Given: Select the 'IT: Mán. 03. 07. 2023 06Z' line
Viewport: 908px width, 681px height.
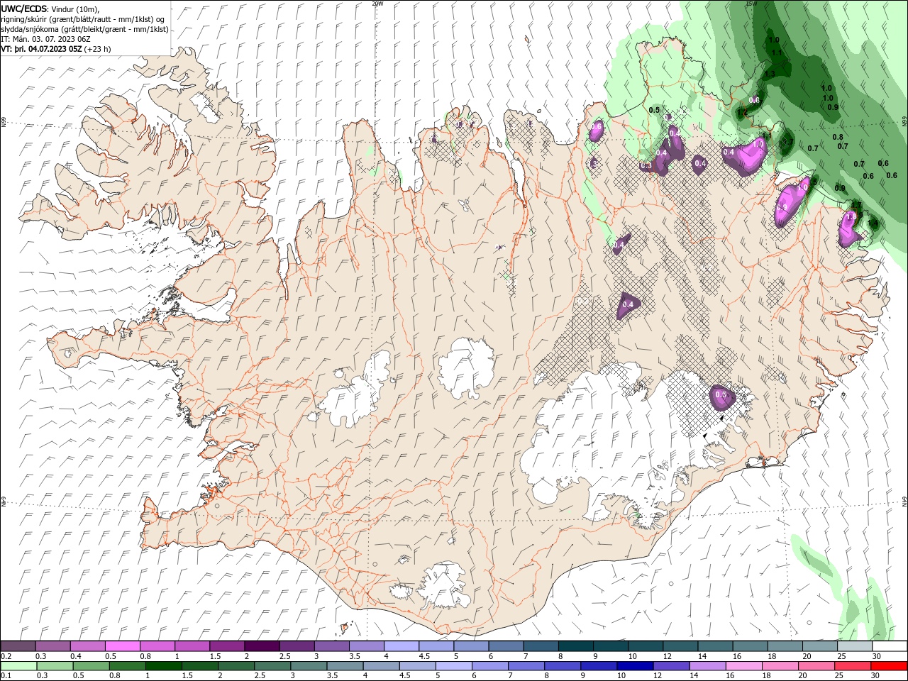Looking at the screenshot, I should [x=46, y=39].
